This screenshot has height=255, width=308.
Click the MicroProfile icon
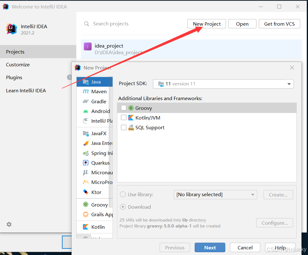pyautogui.click(x=86, y=182)
